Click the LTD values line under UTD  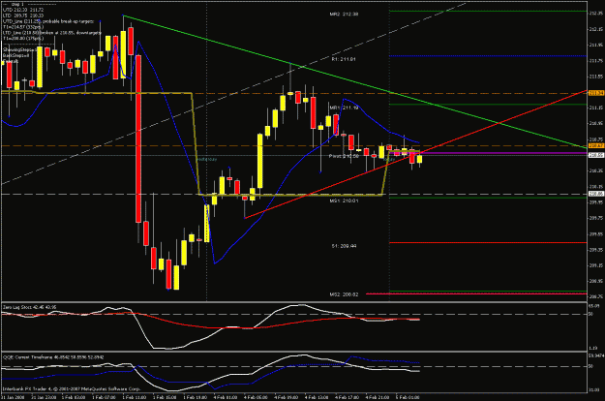(23, 15)
